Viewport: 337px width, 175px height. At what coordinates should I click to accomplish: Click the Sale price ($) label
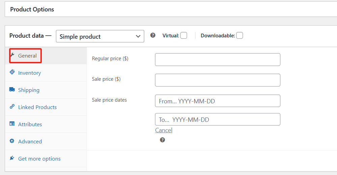click(x=106, y=79)
